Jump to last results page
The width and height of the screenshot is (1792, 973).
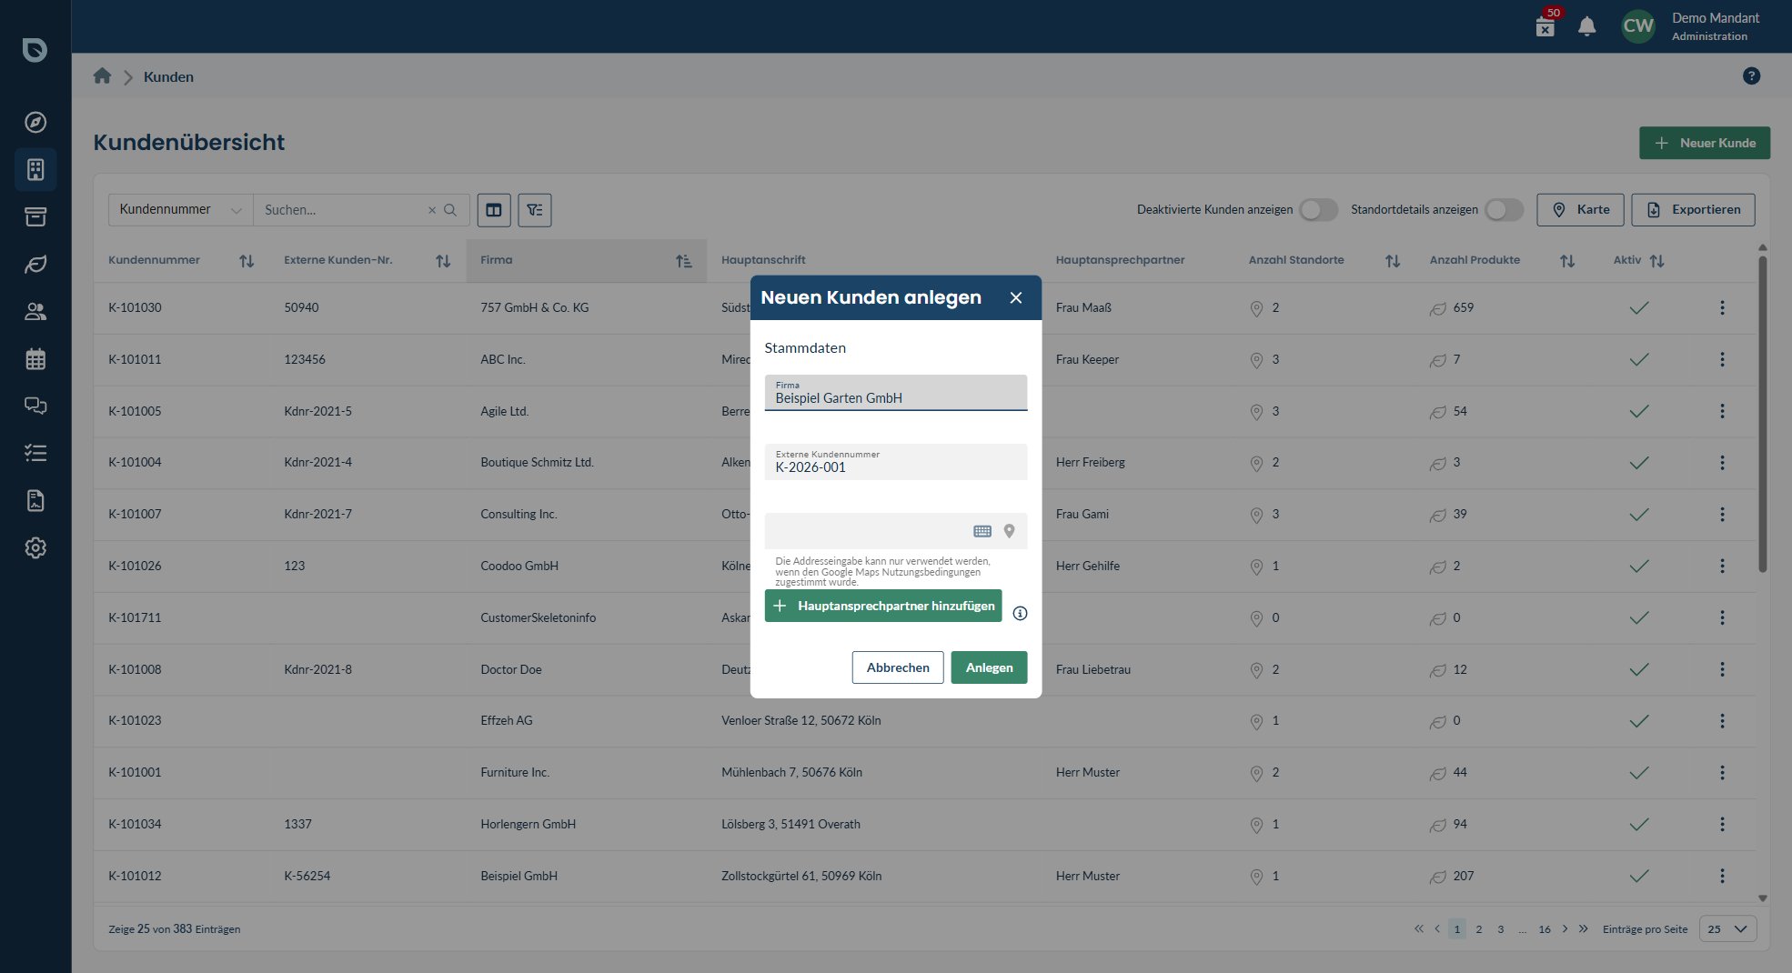point(1584,928)
